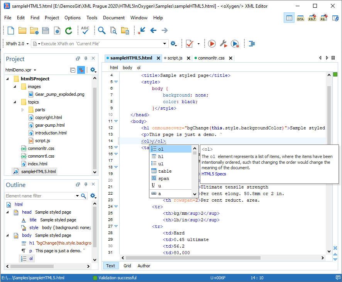Open the Find Resource folder icon
The image size is (342, 282).
[125, 31]
